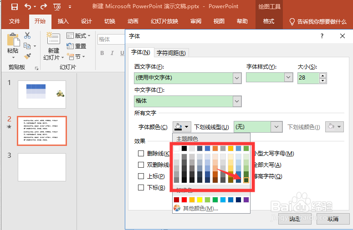Open the Copy options dropdown arrow

pyautogui.click(x=35, y=46)
